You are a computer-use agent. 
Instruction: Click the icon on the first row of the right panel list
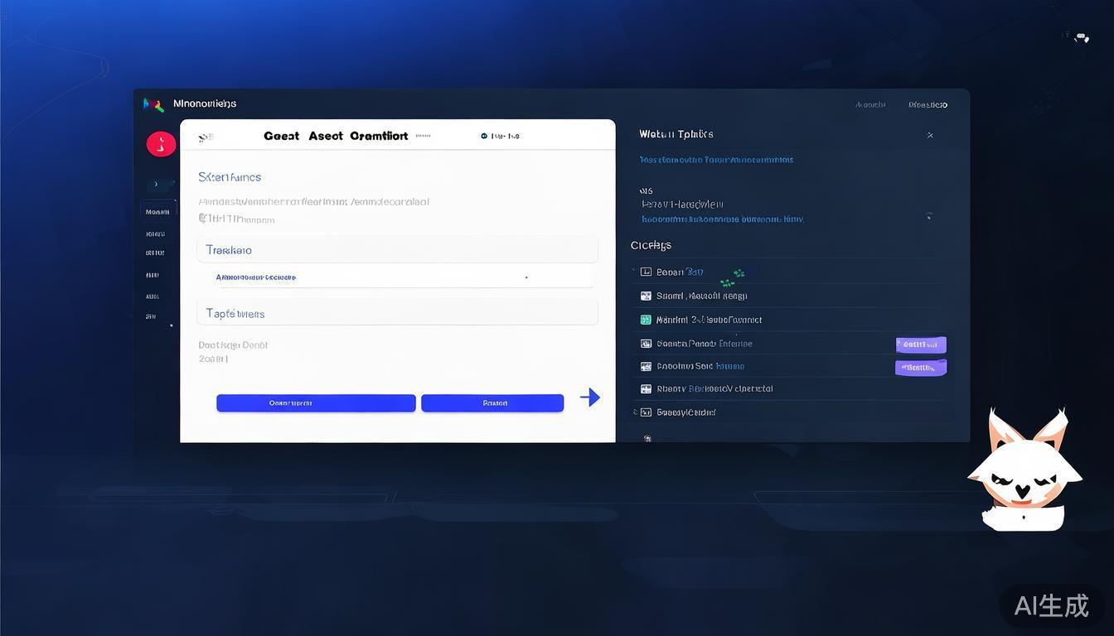(646, 272)
